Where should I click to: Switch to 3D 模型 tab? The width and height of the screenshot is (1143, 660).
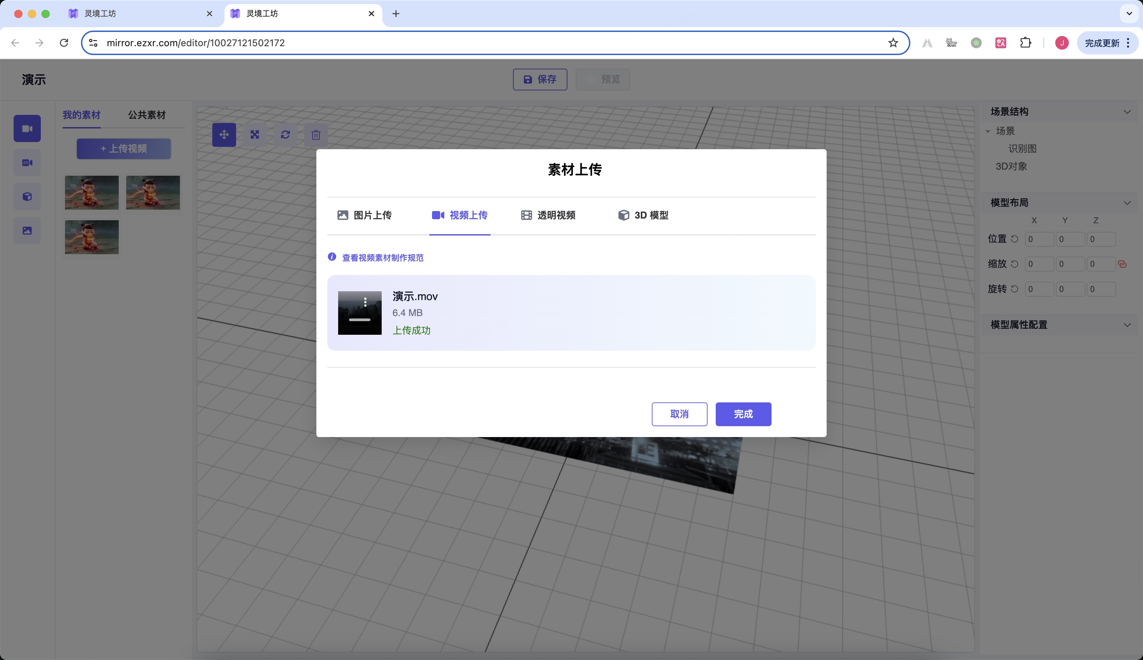643,215
